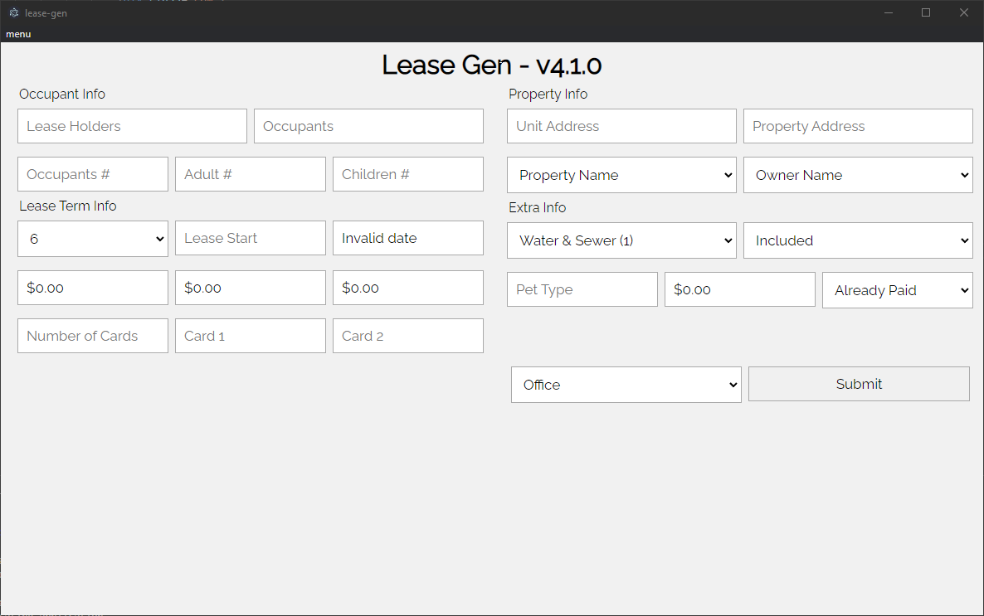This screenshot has width=984, height=616.
Task: Select the Unit Address field
Action: click(621, 126)
